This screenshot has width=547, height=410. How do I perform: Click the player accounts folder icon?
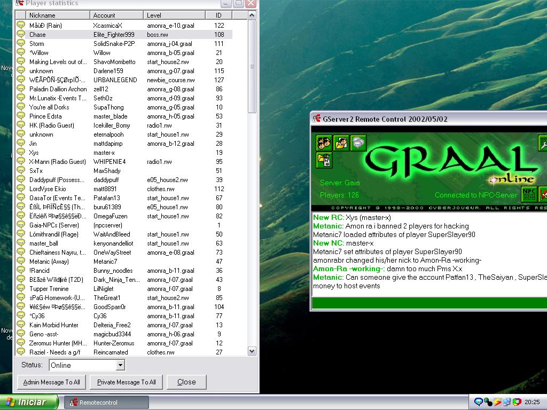click(341, 143)
